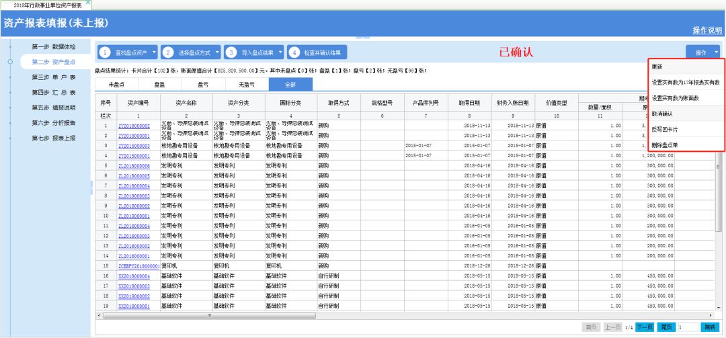
Task: Expand the 查找盘点资产 dropdown arrow
Action: click(x=154, y=52)
